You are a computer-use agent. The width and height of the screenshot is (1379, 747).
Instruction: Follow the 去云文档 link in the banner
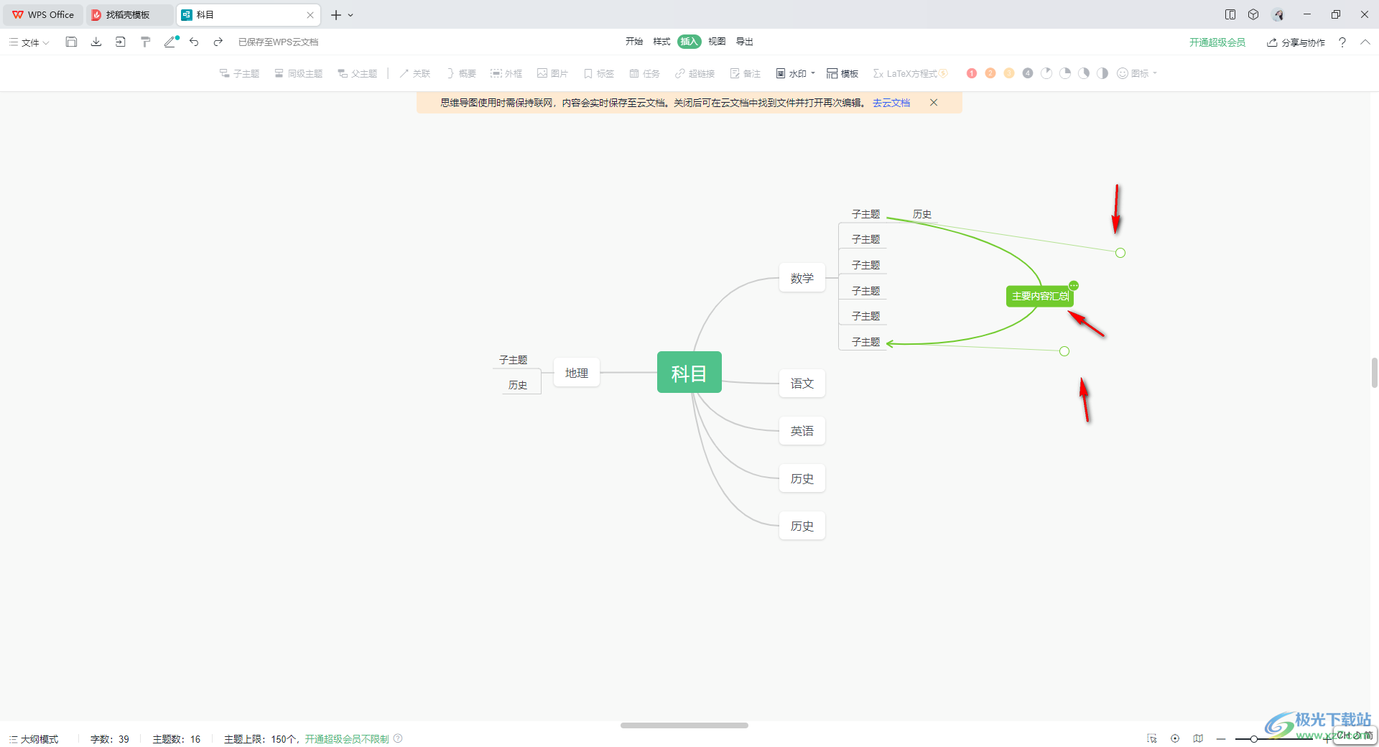click(x=891, y=103)
